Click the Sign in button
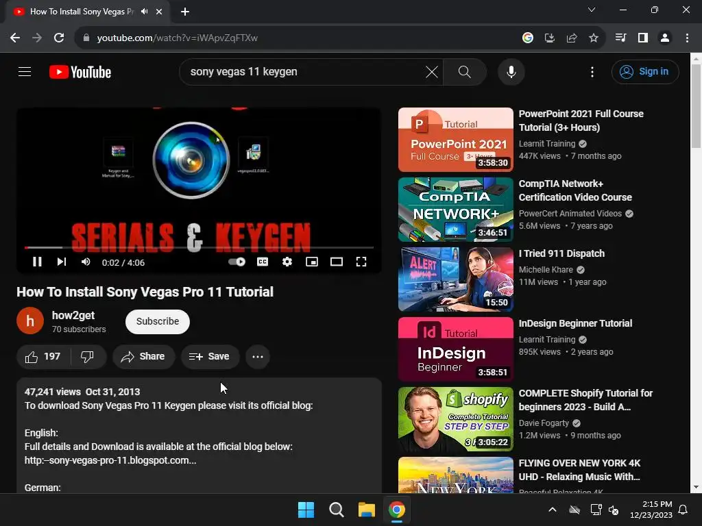The width and height of the screenshot is (702, 526). pyautogui.click(x=645, y=71)
